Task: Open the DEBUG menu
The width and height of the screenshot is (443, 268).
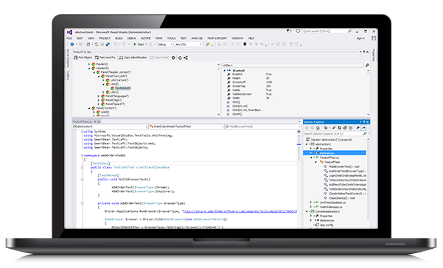Action: pos(132,38)
